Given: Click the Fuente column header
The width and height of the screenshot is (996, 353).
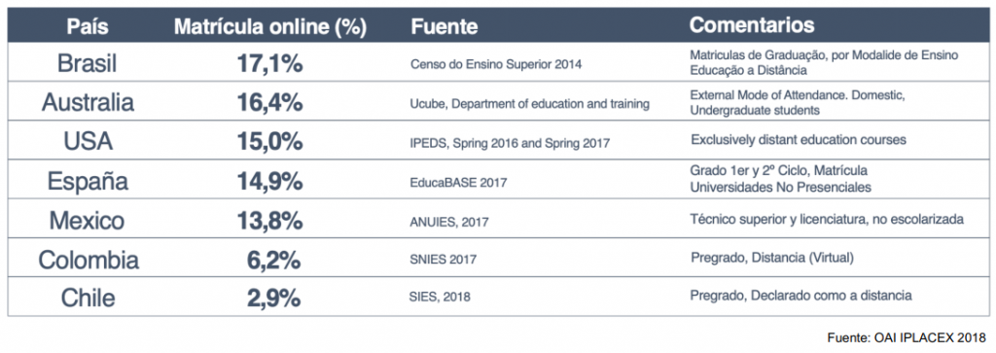Looking at the screenshot, I should pyautogui.click(x=444, y=26).
